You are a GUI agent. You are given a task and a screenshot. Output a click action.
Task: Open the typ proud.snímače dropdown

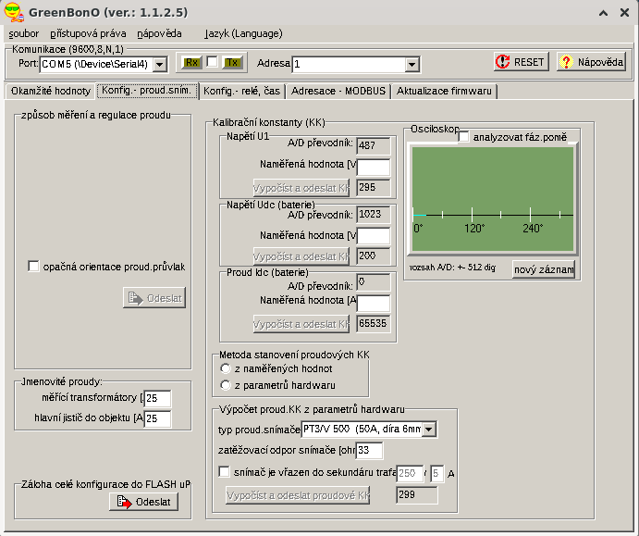pyautogui.click(x=428, y=430)
